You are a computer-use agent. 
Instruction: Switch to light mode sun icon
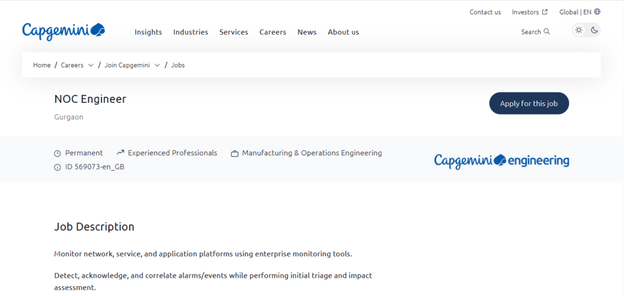pos(579,30)
